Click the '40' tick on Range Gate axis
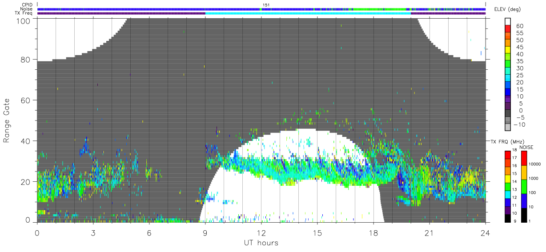546x252 pixels. pos(25,141)
